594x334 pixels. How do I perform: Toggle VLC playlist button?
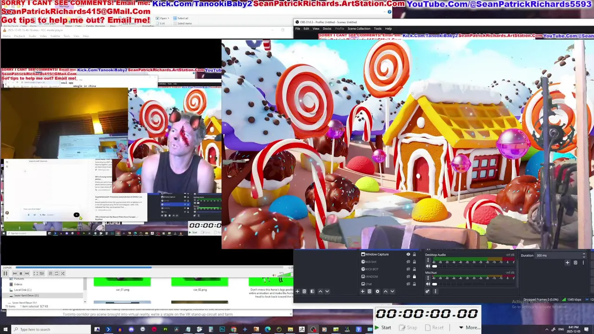[51, 273]
